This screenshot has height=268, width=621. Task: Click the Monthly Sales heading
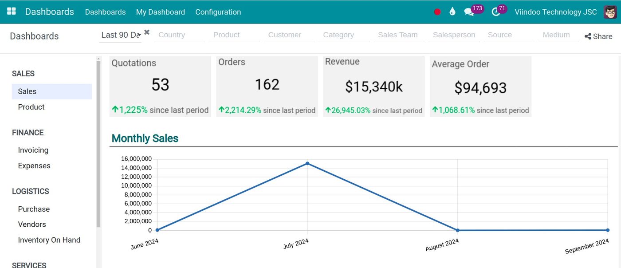(x=145, y=138)
